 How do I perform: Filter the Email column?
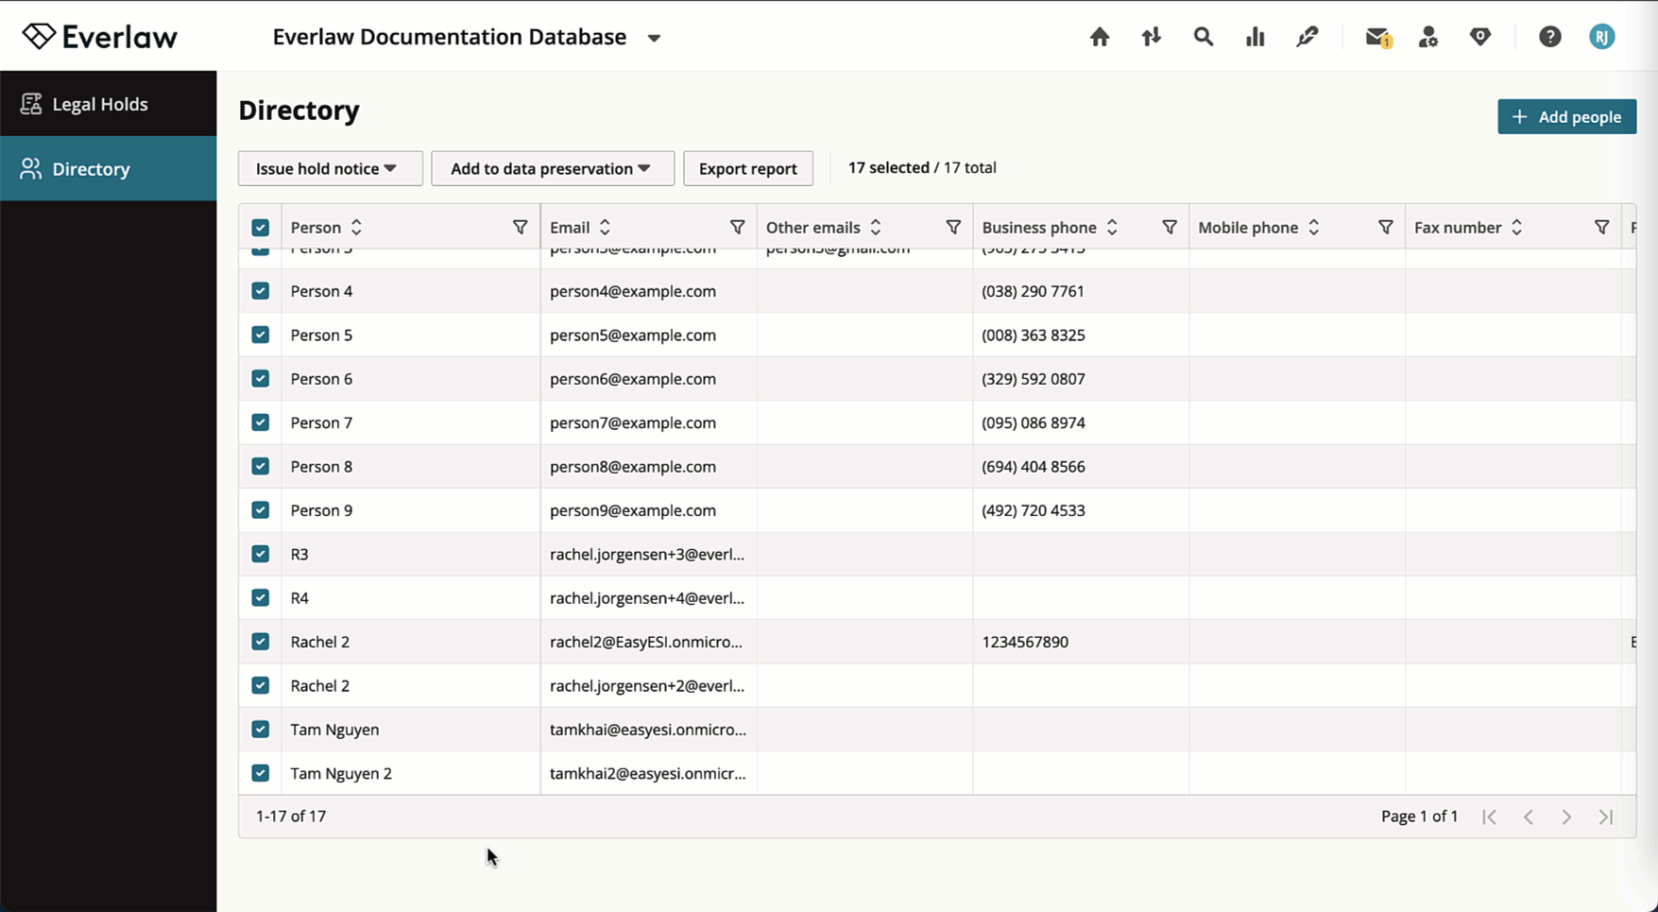tap(737, 227)
